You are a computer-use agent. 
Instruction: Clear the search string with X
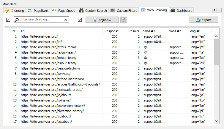click(66, 20)
